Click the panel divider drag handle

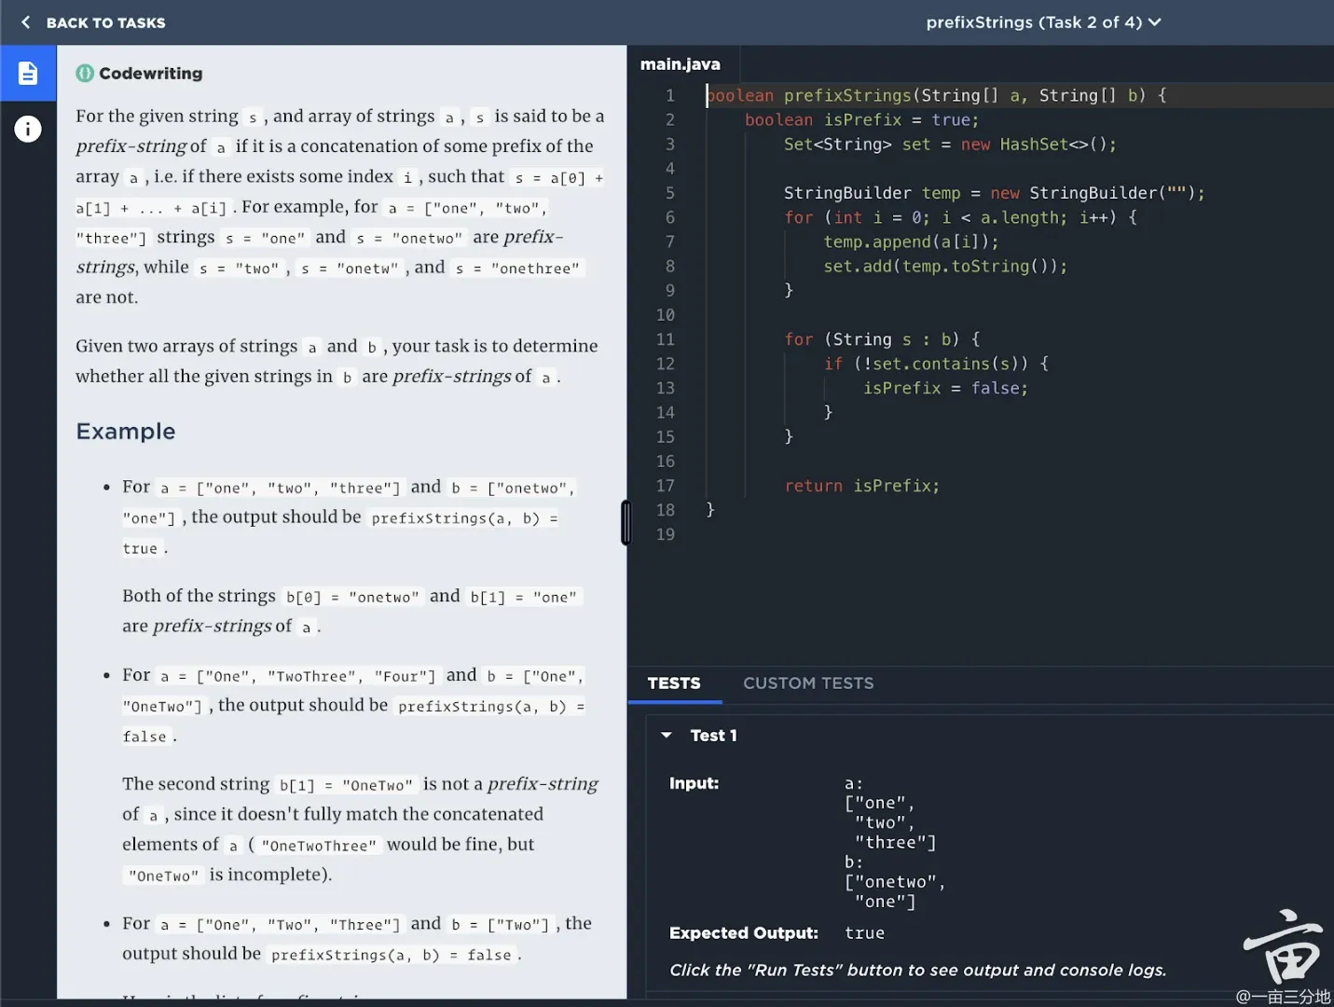626,522
